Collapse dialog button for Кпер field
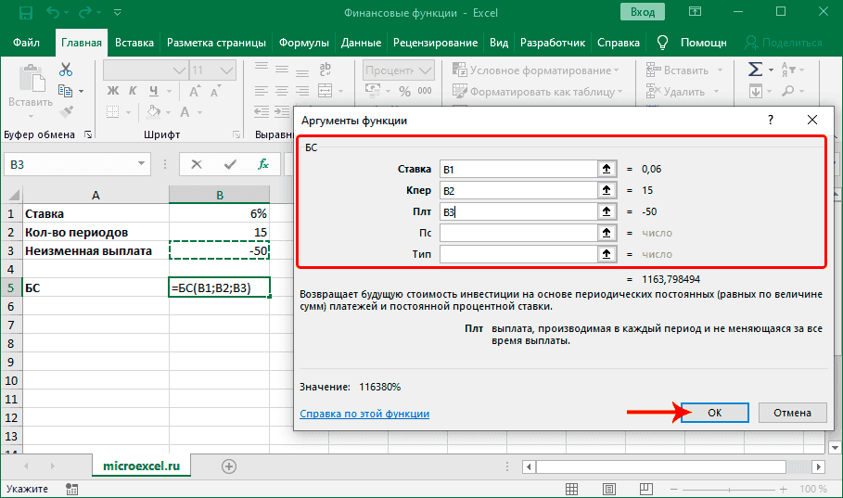This screenshot has width=843, height=498. pyautogui.click(x=607, y=190)
